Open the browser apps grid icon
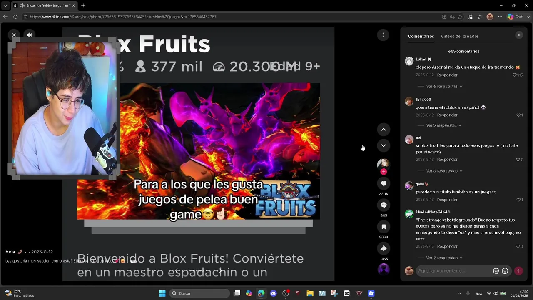This screenshot has height=300, width=533. [444, 17]
